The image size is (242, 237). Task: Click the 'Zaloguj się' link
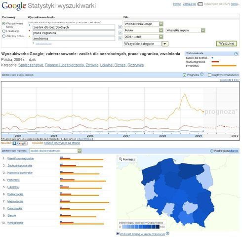(x=189, y=4)
